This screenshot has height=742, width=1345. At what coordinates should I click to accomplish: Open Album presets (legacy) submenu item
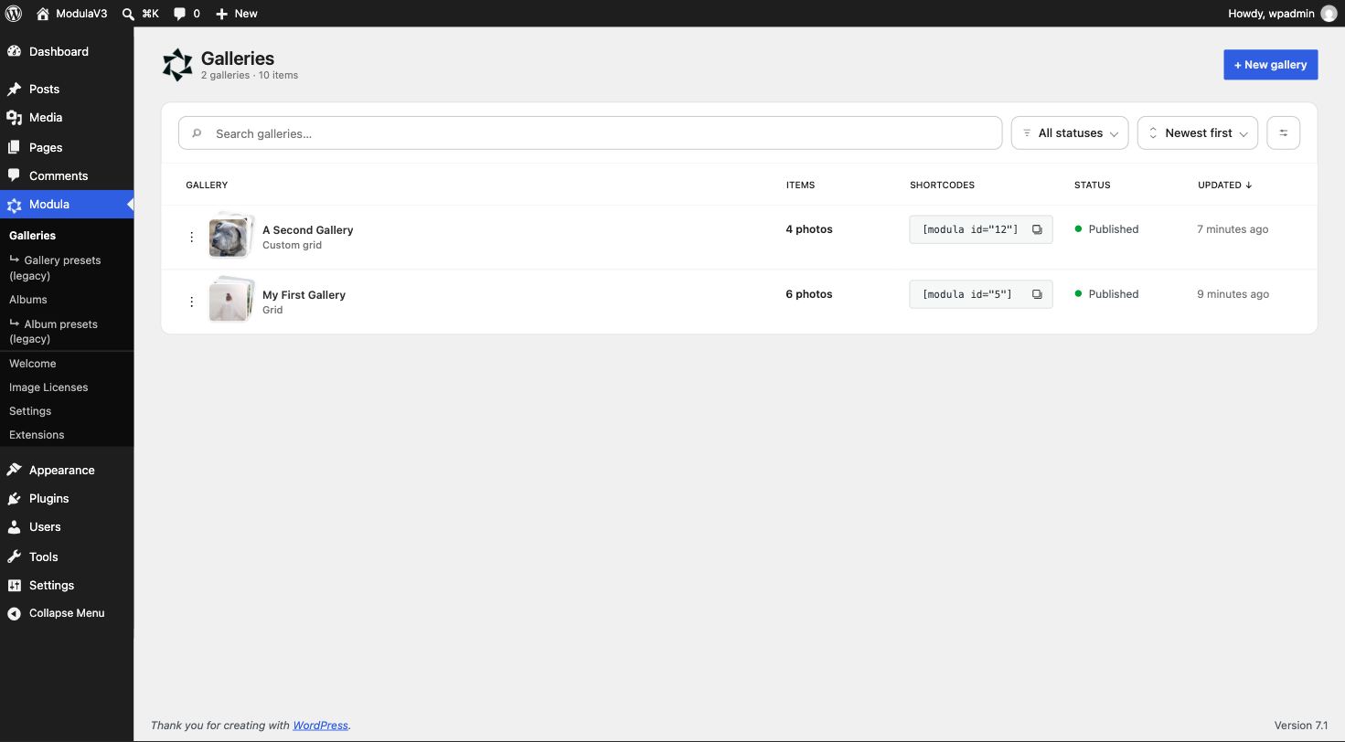point(53,332)
